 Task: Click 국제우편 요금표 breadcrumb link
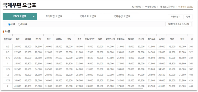coord(186,7)
